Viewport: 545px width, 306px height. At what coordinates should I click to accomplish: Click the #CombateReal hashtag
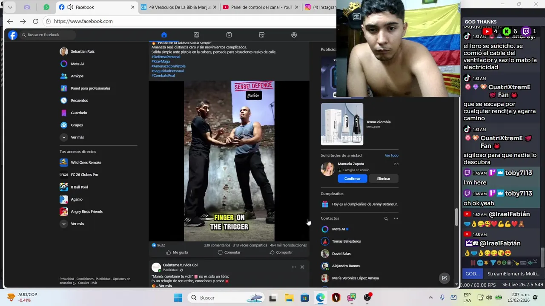pyautogui.click(x=163, y=76)
